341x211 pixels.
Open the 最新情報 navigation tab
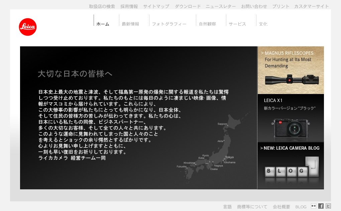tap(130, 24)
